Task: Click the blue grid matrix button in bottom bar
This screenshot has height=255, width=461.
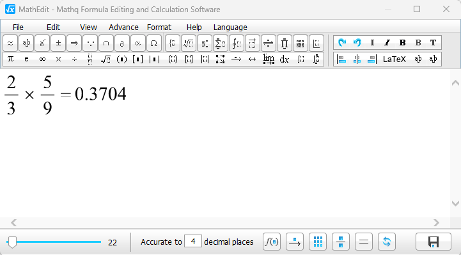Action: click(318, 242)
